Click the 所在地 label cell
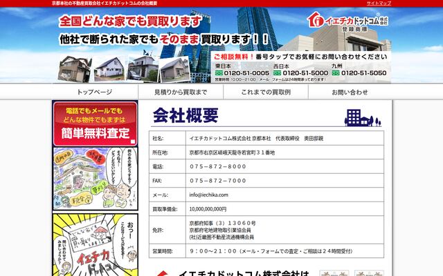 click(x=168, y=152)
